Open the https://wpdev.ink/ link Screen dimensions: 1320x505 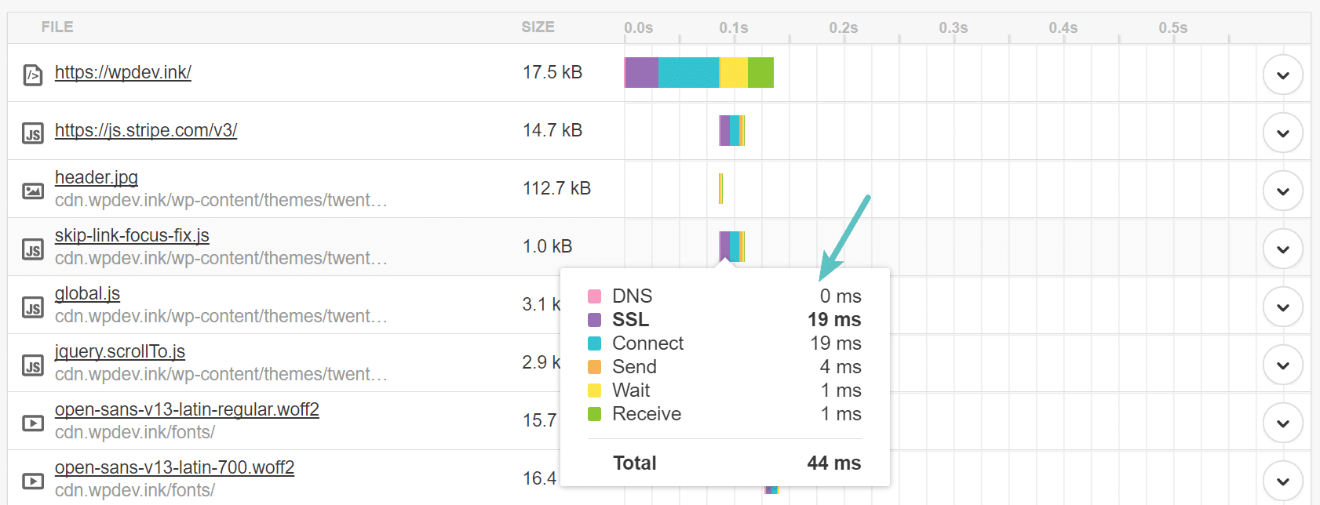122,71
